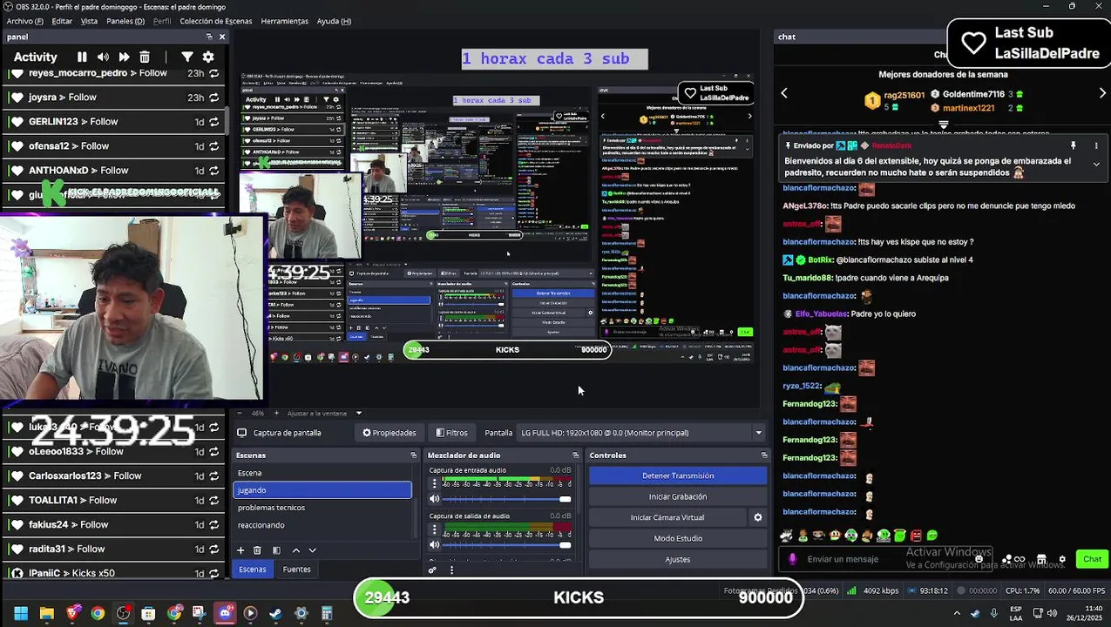Image resolution: width=1111 pixels, height=627 pixels.
Task: Replay the ofensa12 follow alert
Action: [213, 146]
